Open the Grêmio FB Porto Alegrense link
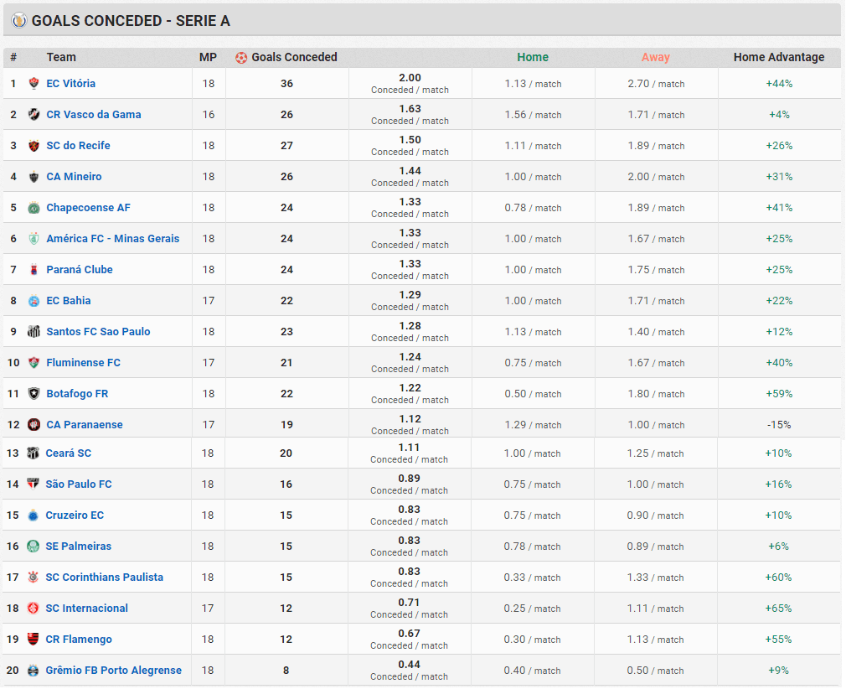The image size is (846, 689). (x=113, y=671)
